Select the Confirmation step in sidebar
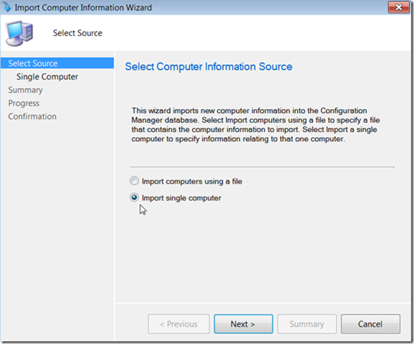 (x=32, y=116)
